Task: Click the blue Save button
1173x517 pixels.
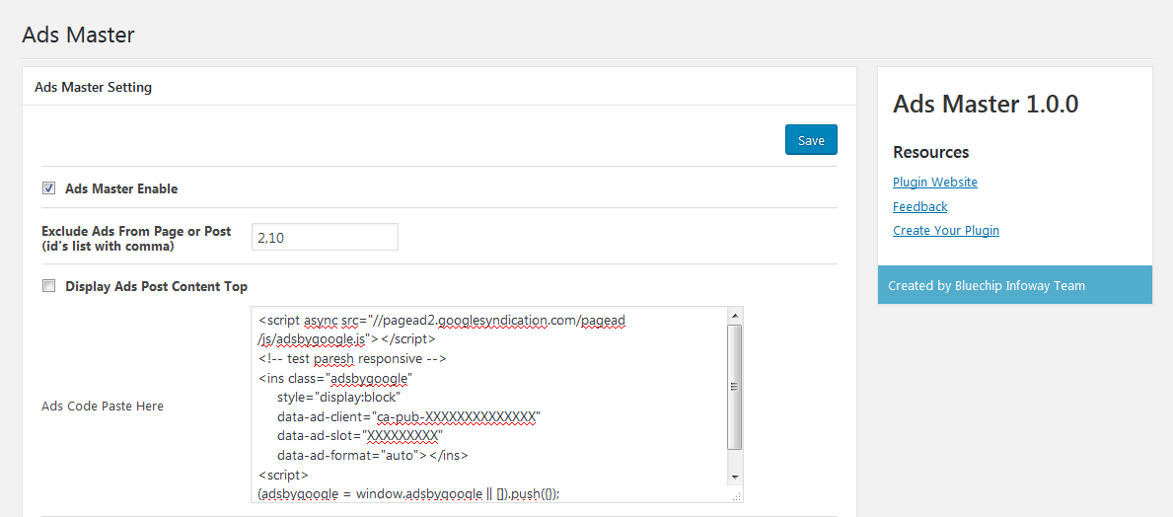Action: [811, 140]
